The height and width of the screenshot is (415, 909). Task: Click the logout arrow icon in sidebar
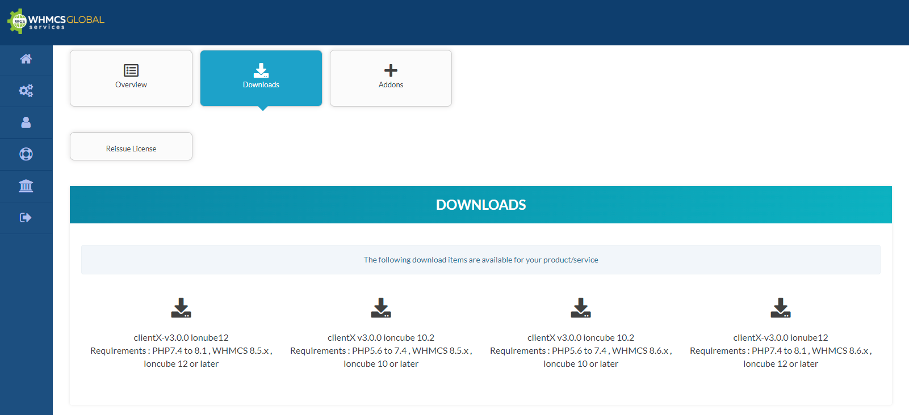point(26,218)
